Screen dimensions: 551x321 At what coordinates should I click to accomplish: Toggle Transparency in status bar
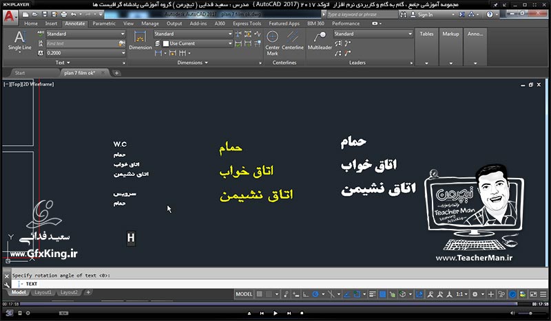tap(382, 294)
